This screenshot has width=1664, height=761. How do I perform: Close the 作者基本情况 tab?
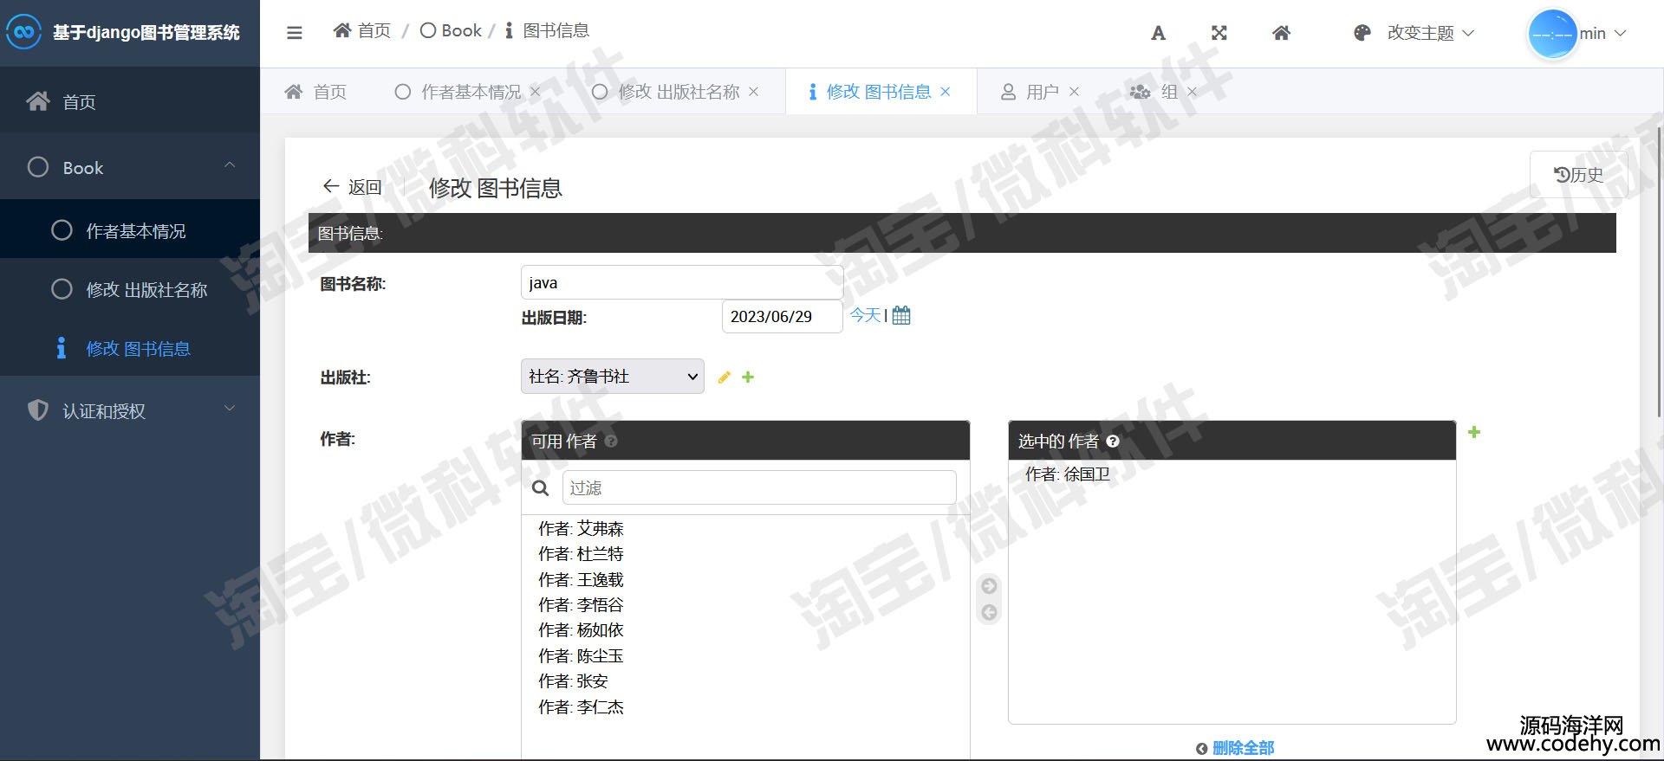coord(535,92)
